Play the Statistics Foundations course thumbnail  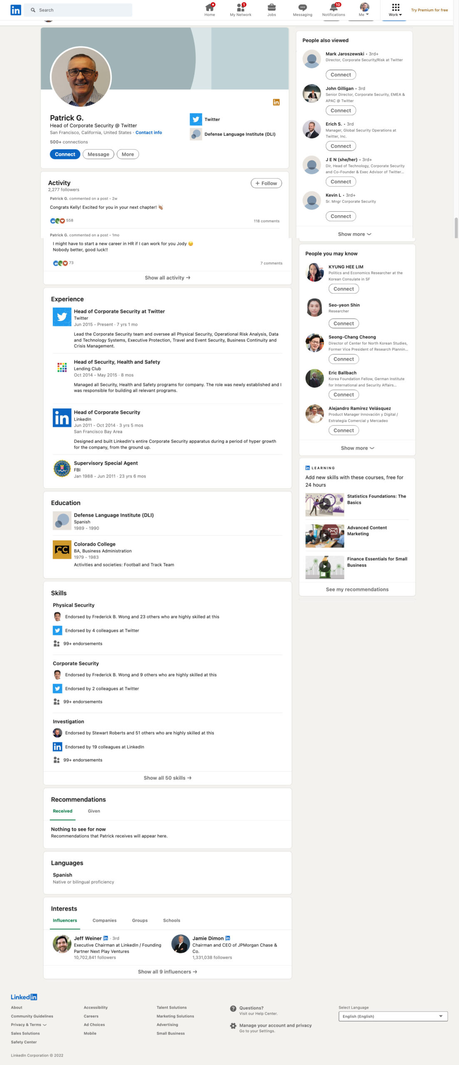(x=325, y=504)
